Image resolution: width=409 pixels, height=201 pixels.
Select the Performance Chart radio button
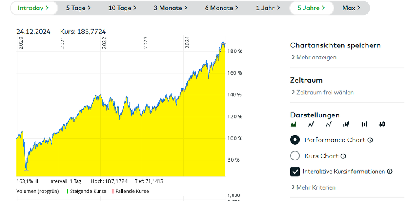295,140
